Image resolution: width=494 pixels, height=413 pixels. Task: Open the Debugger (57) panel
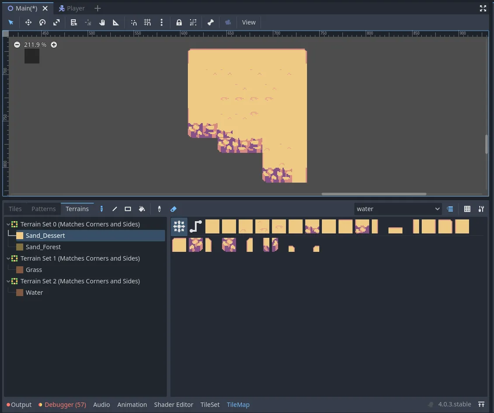pos(62,405)
